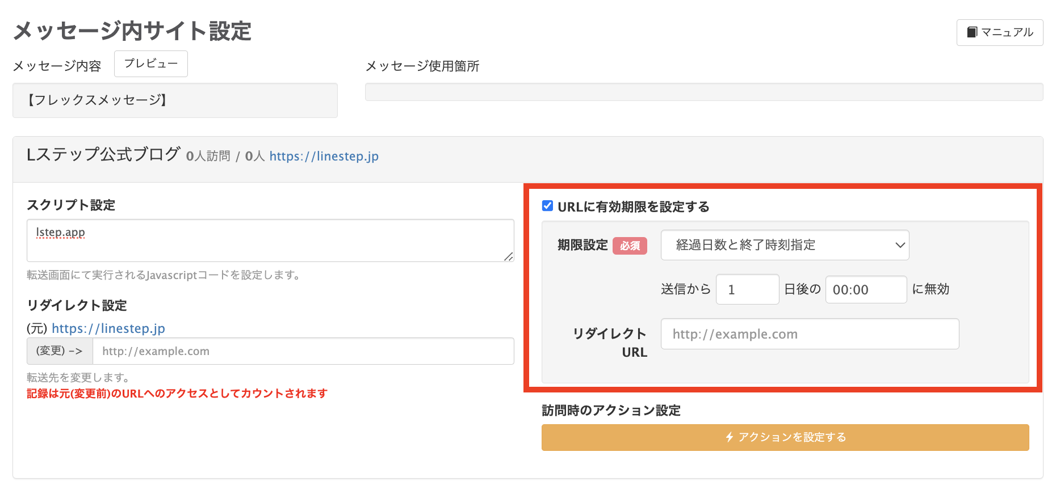Click the lightning bolt icon on action button
Viewport: 1056px width, 490px height.
730,437
